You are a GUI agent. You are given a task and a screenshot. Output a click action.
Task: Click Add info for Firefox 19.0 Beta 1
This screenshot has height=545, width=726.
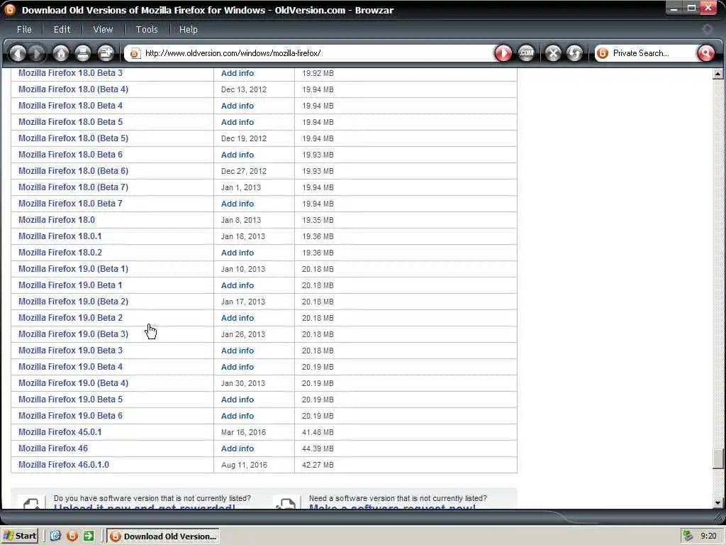coord(238,285)
